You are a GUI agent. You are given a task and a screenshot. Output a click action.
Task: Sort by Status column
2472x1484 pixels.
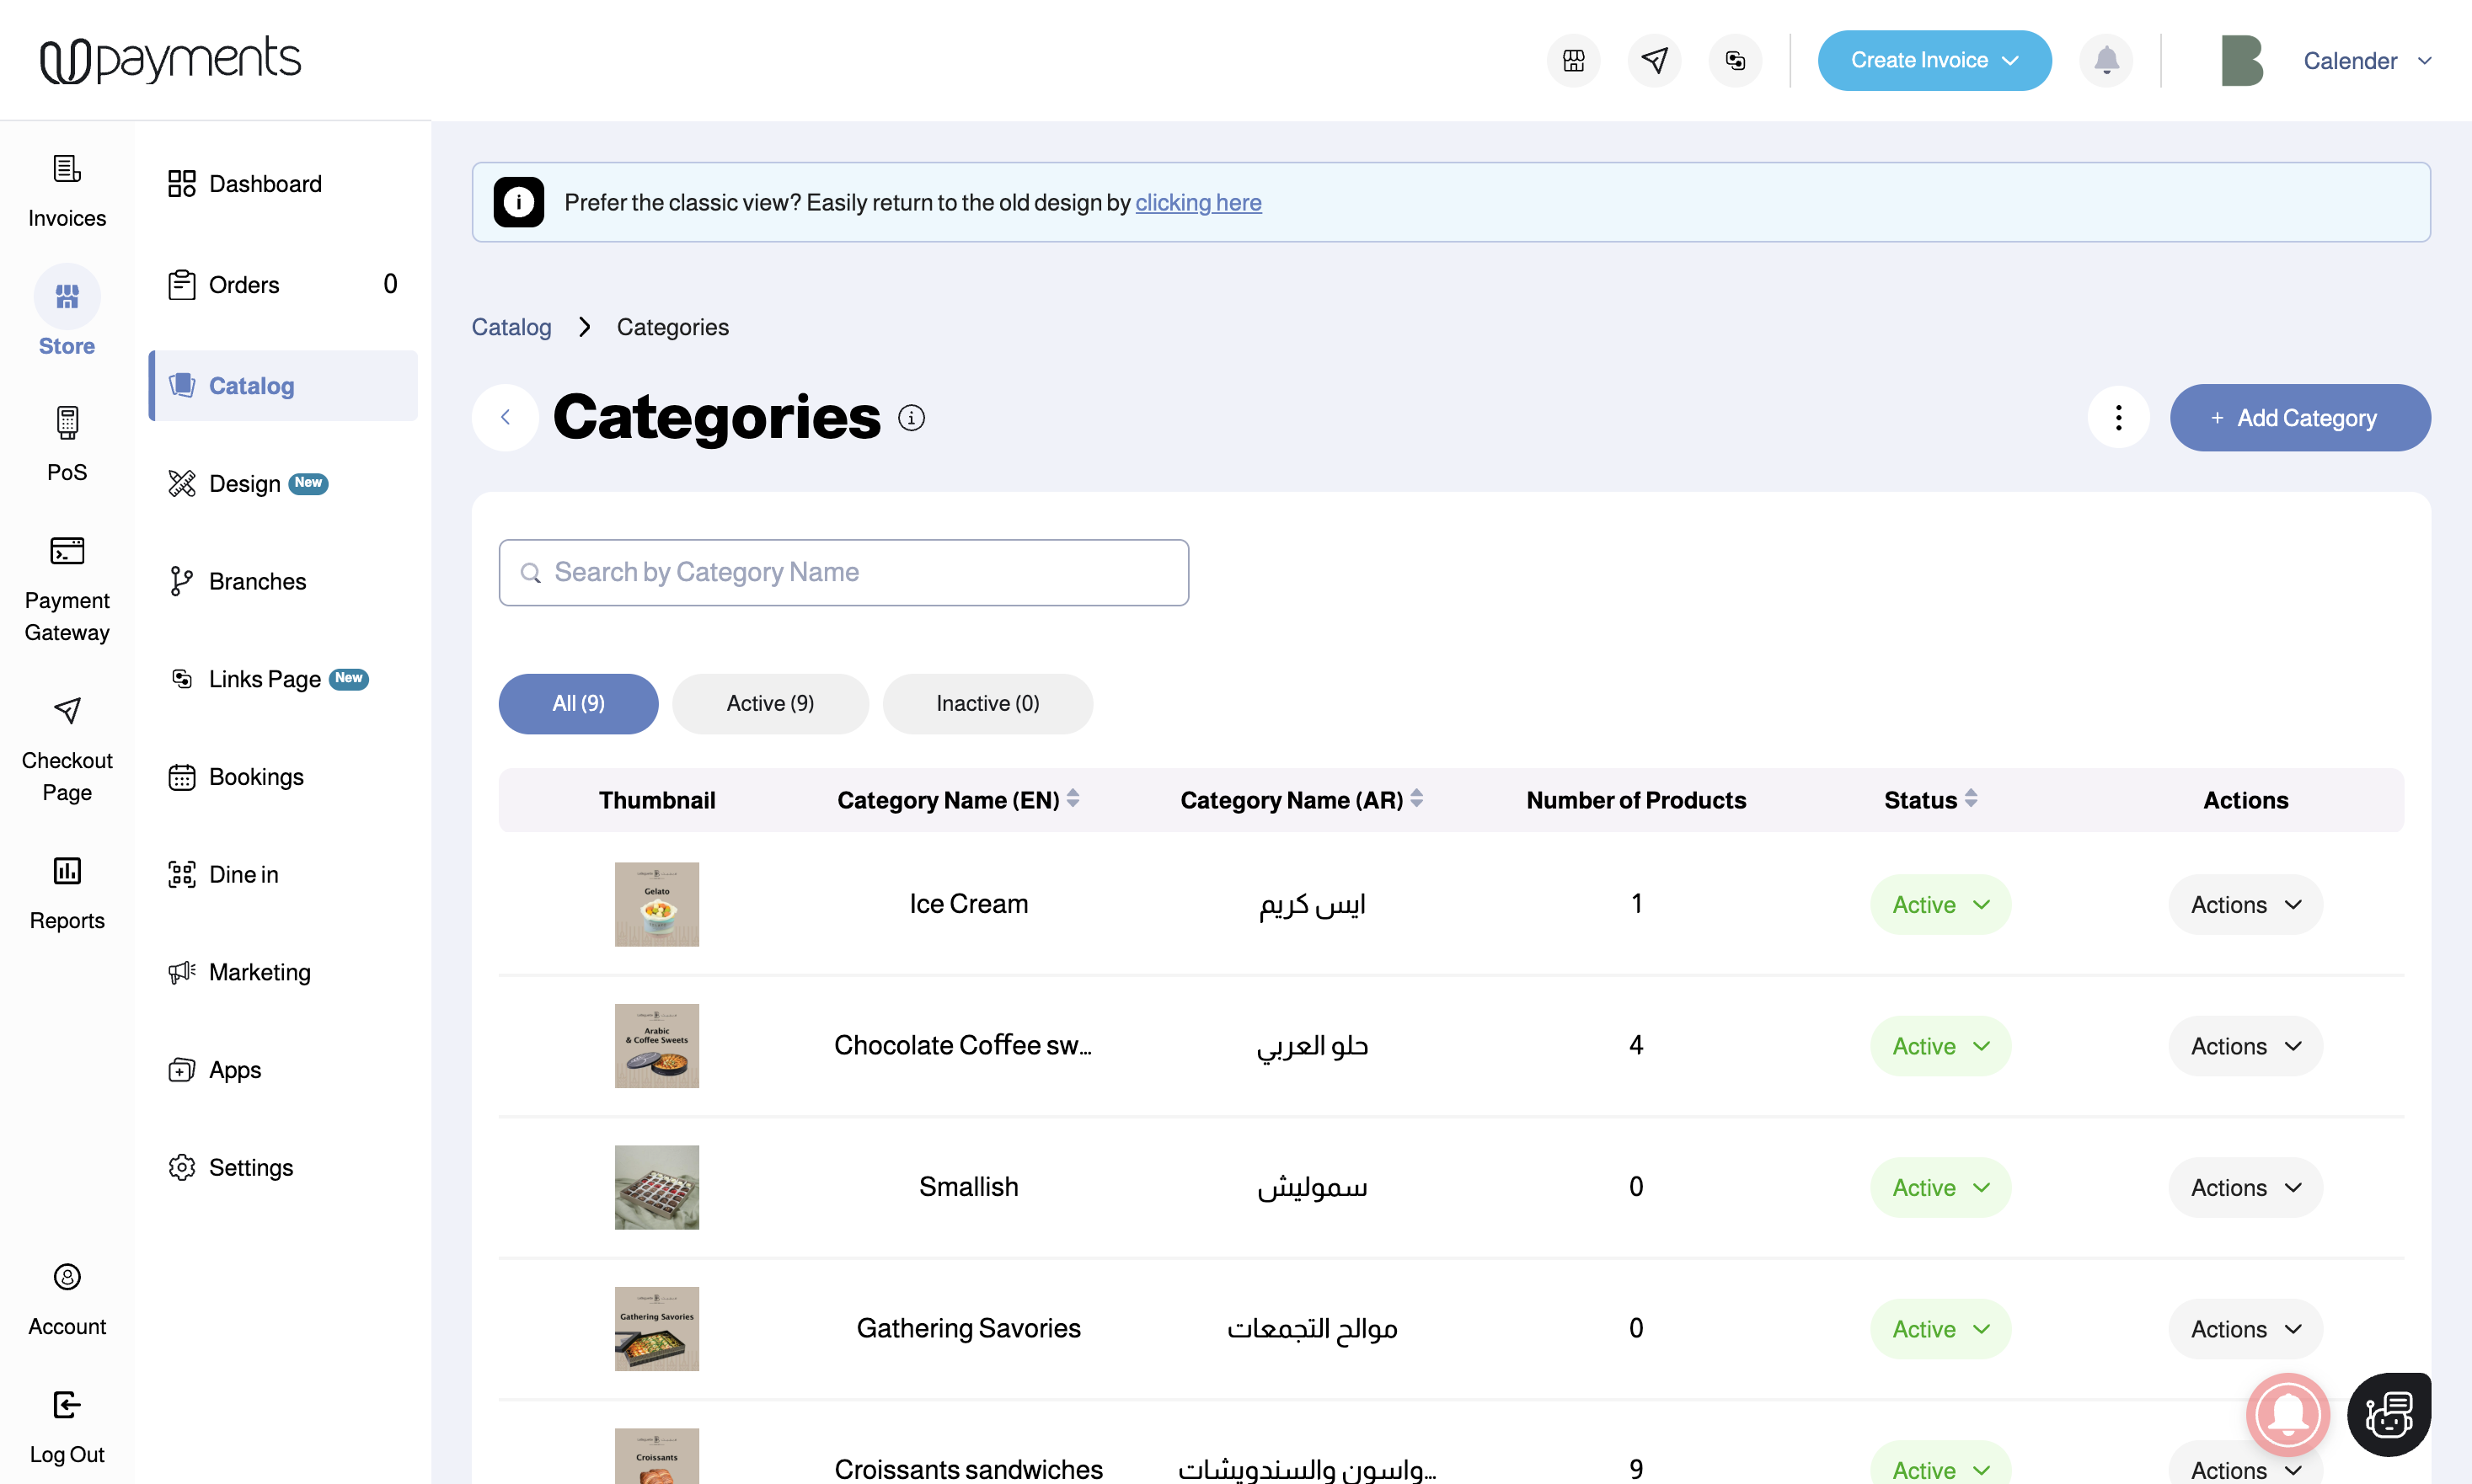point(1970,799)
